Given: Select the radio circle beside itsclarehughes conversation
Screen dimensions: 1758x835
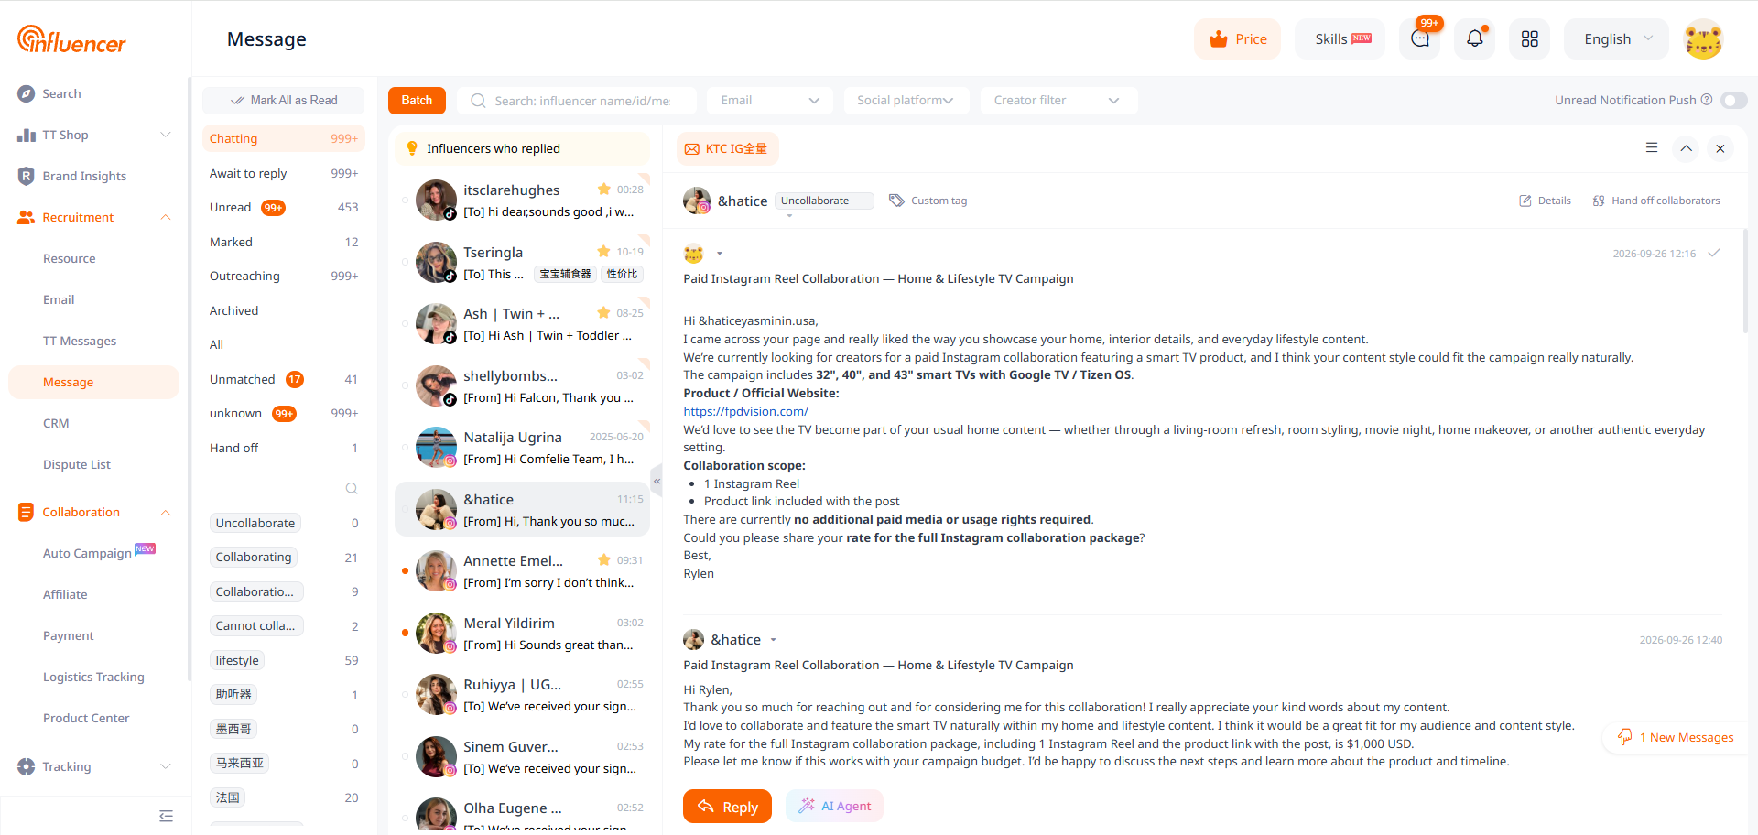Looking at the screenshot, I should pyautogui.click(x=406, y=201).
